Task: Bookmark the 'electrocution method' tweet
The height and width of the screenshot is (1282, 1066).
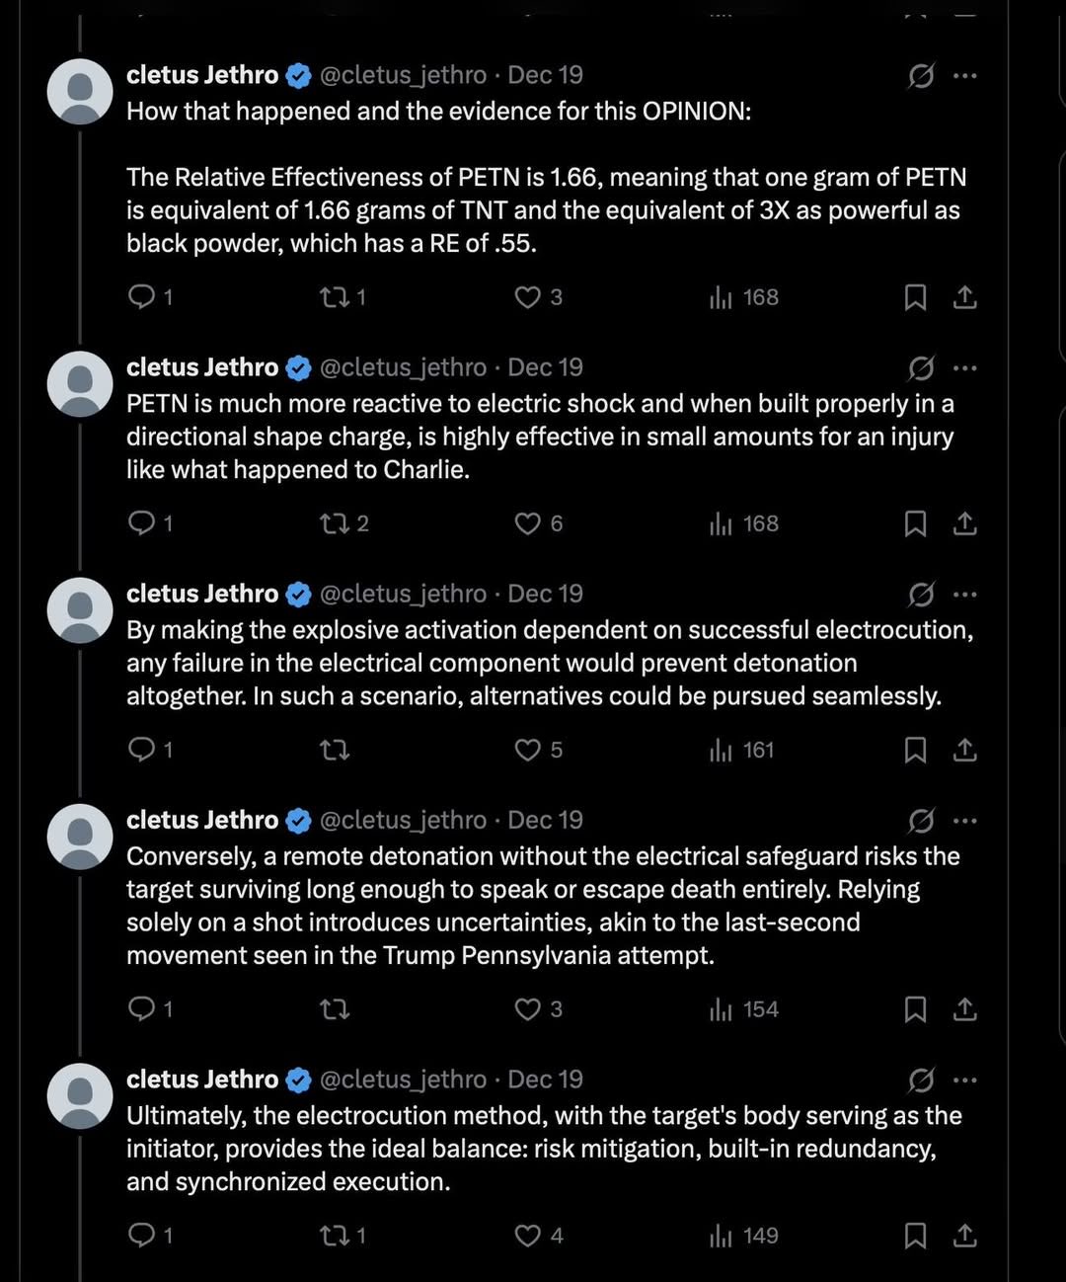Action: [x=915, y=1235]
